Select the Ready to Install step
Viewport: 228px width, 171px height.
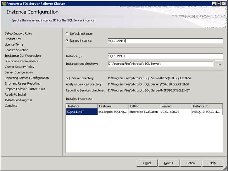[x=15, y=95]
